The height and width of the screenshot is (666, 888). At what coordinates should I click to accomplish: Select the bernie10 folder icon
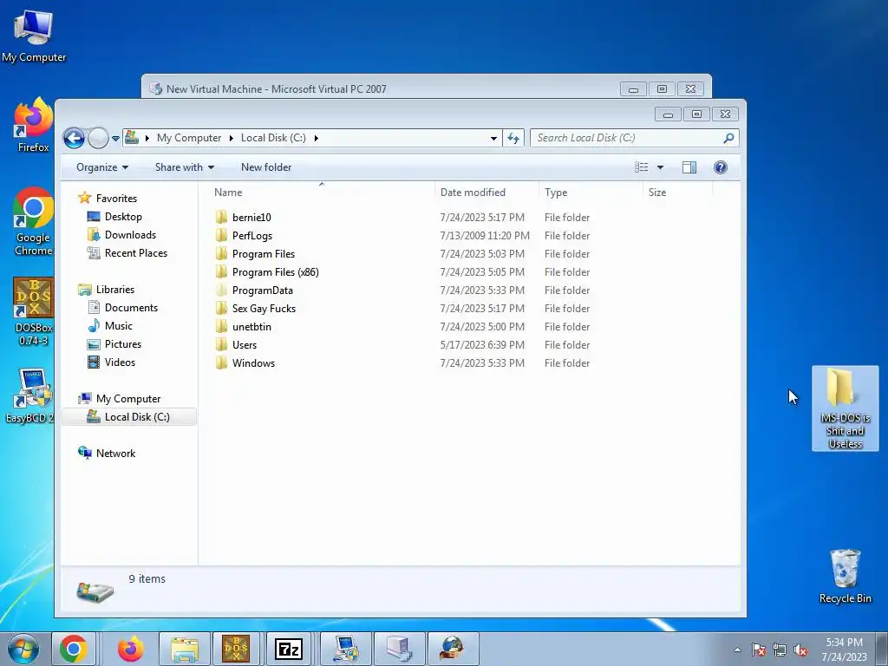(221, 217)
